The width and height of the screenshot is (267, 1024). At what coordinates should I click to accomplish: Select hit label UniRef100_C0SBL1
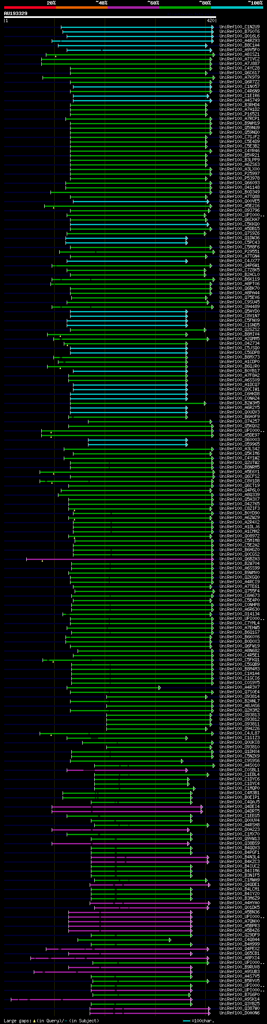(x=239, y=770)
